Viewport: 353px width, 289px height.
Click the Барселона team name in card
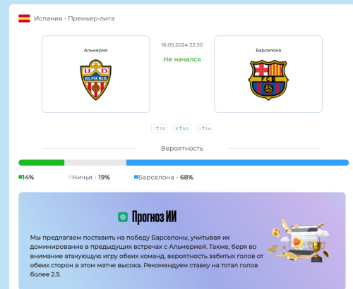tap(268, 50)
